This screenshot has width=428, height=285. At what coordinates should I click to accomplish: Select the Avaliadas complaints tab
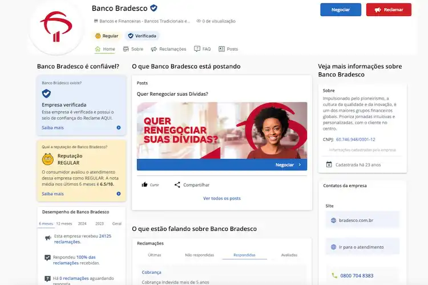[289, 255]
